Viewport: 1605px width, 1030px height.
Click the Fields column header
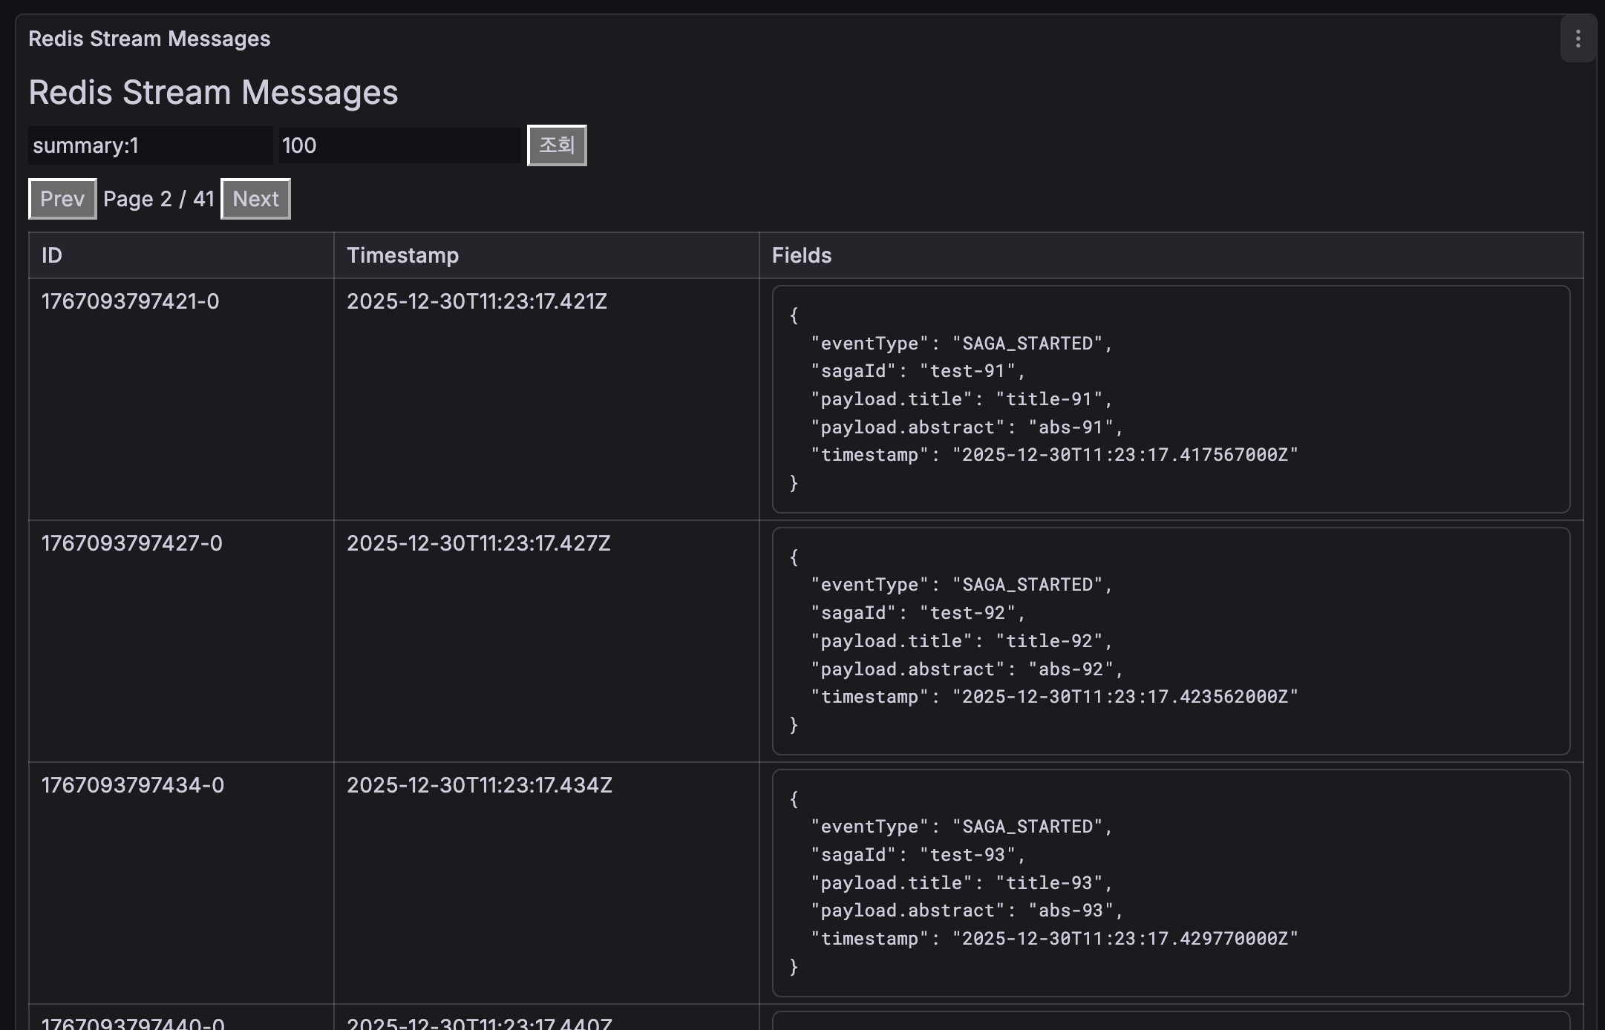point(802,255)
